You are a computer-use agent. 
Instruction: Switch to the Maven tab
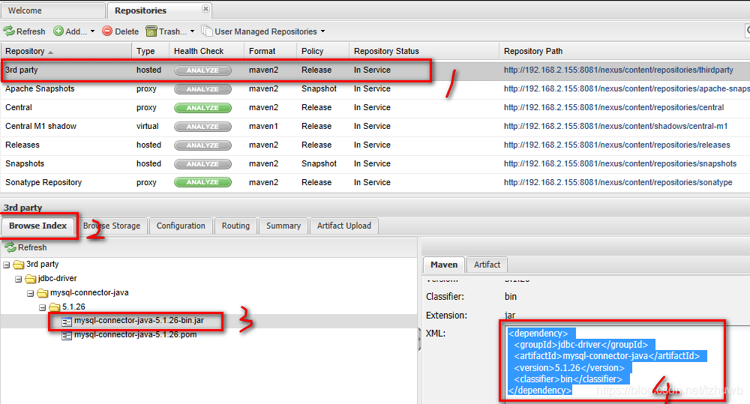pyautogui.click(x=444, y=265)
